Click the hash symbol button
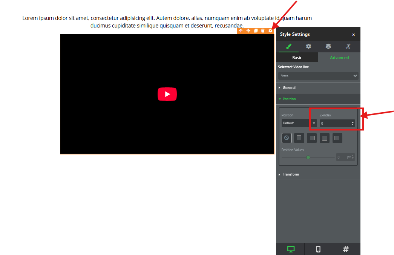Viewport: 394px width, 255px height. click(x=346, y=249)
